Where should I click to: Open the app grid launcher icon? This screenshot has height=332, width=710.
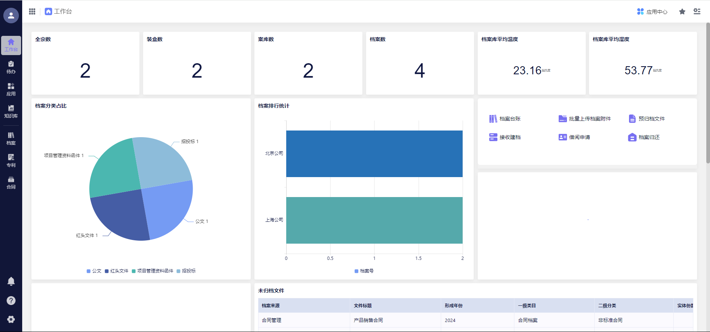point(32,11)
